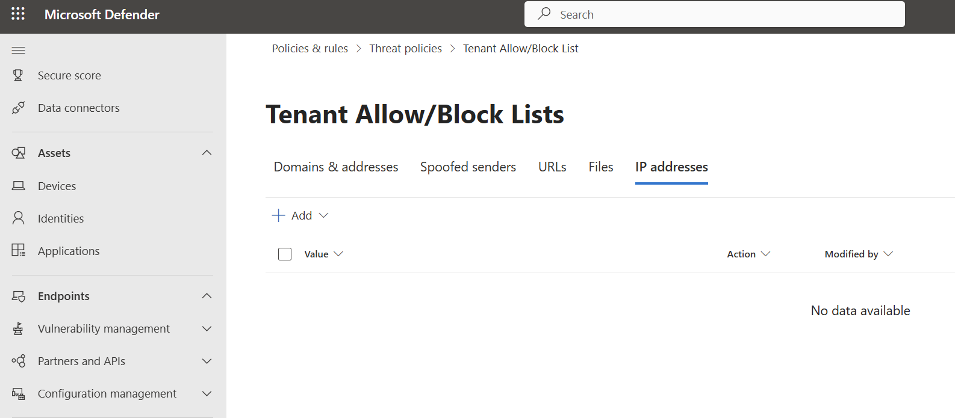Select the IP addresses tab
The height and width of the screenshot is (418, 955).
click(x=671, y=167)
